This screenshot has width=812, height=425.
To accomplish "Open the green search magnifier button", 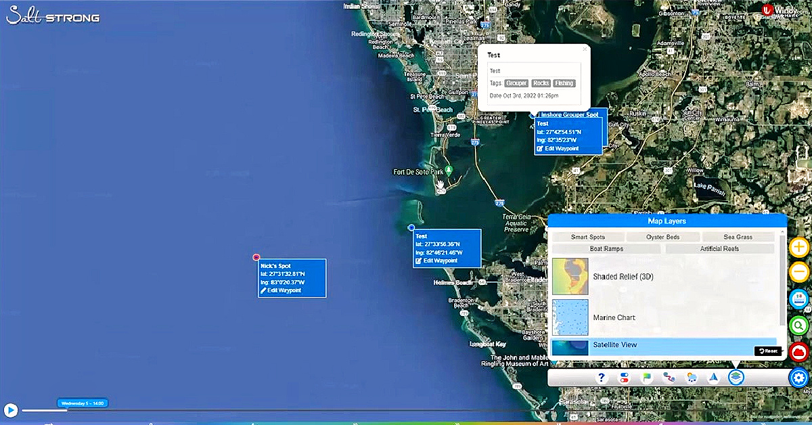I will coord(799,326).
